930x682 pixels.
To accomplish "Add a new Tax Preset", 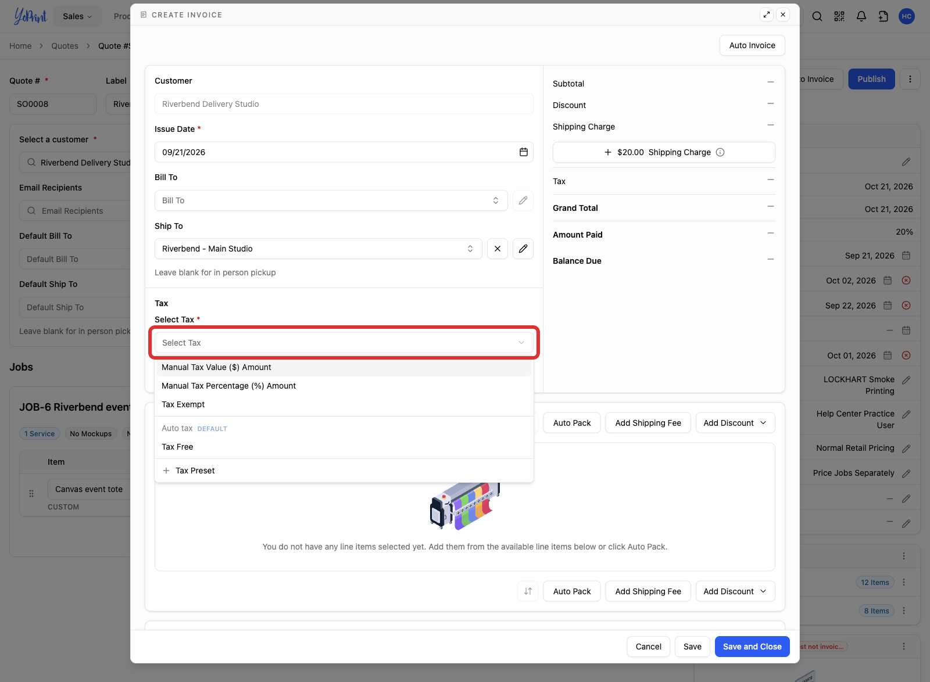I will pos(344,471).
